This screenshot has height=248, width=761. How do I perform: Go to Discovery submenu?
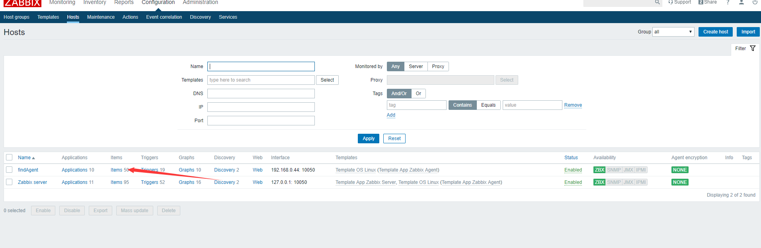pos(200,17)
